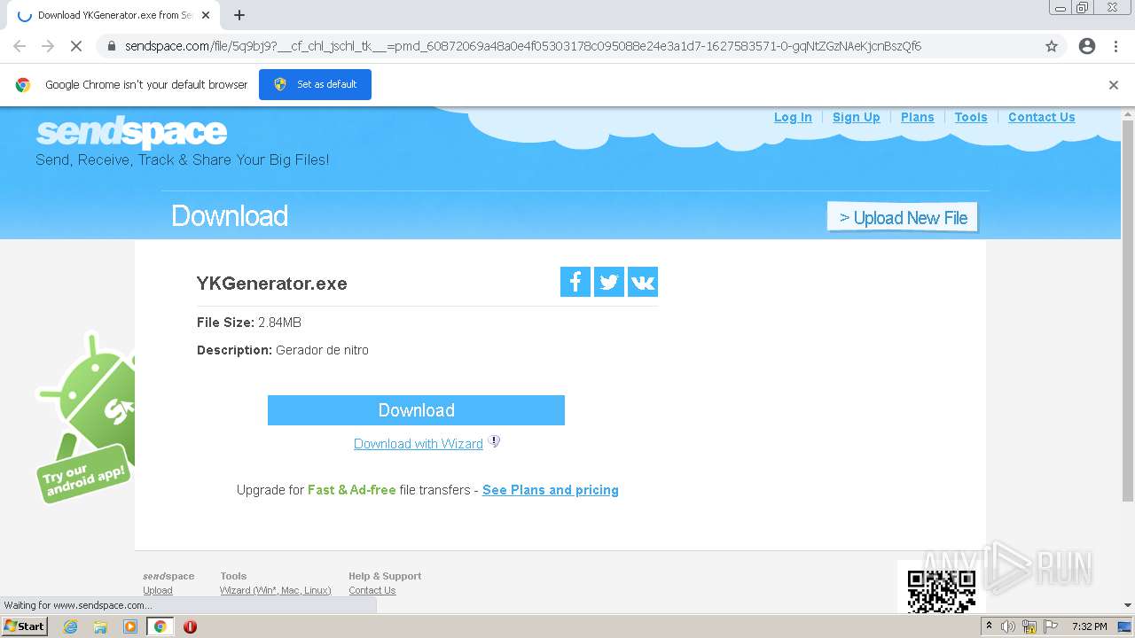Open footer Wizard (Win*, Mac, Linux) link
The height and width of the screenshot is (638, 1135).
click(276, 590)
